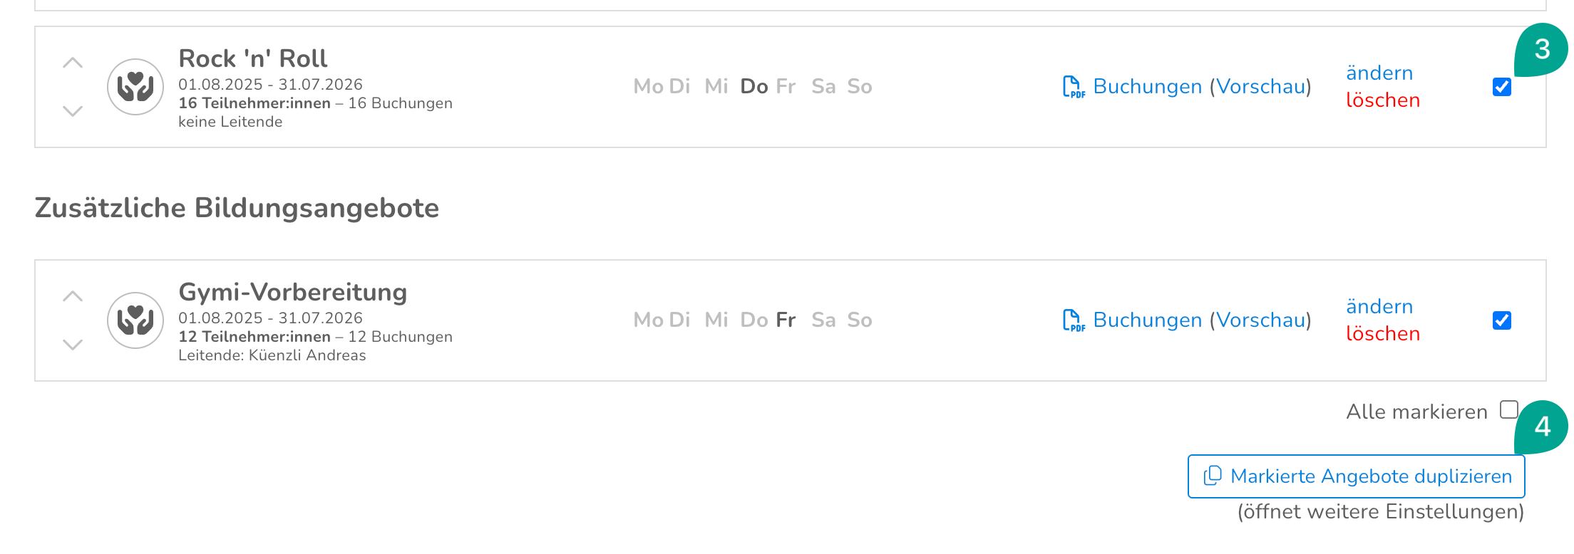The image size is (1574, 554).
Task: Uncheck the Gymi-Vorbereitung selection checkbox
Action: [x=1502, y=320]
